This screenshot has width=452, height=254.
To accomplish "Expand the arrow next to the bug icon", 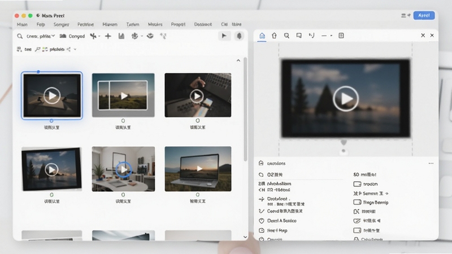I will pos(142,36).
